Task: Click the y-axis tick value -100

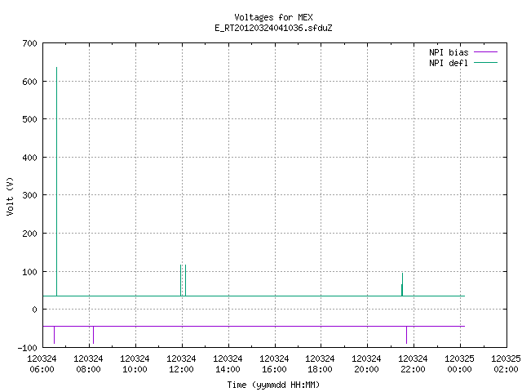Action: (x=27, y=348)
